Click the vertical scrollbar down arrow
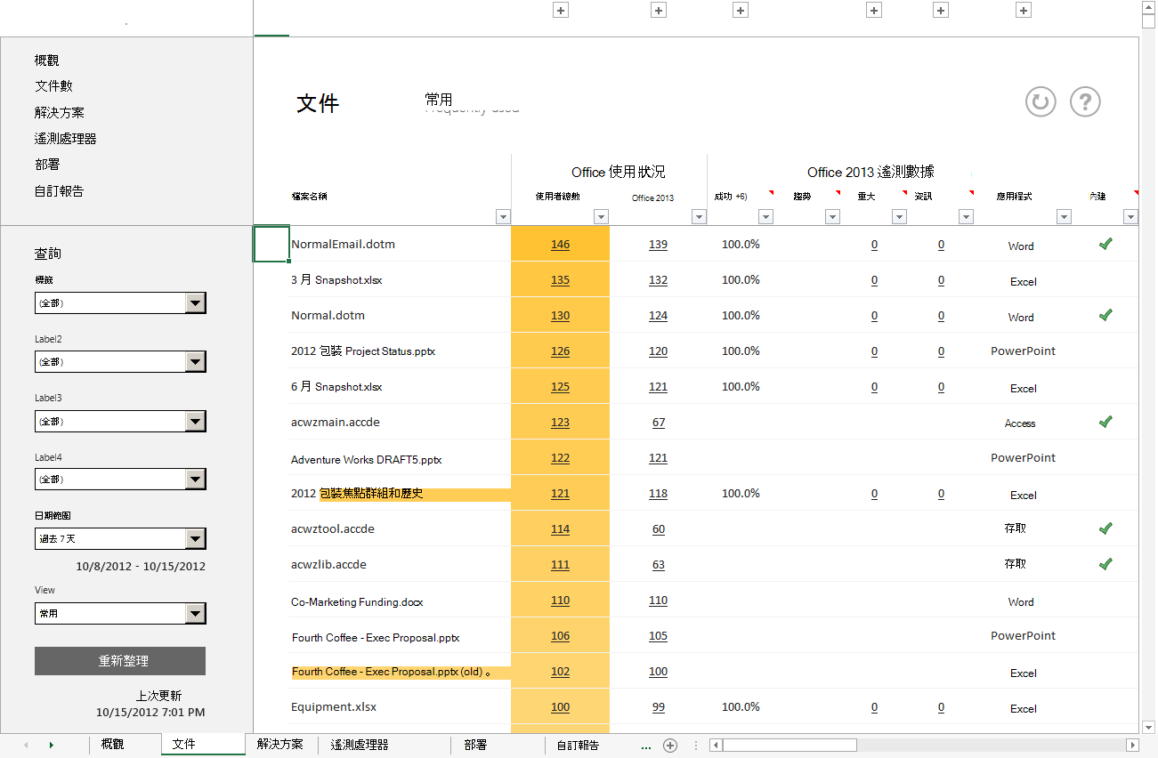 point(1148,726)
